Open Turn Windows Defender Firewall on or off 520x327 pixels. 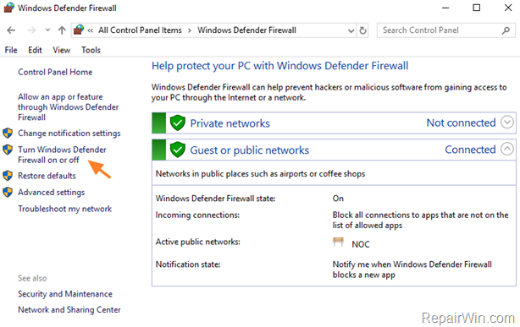62,155
